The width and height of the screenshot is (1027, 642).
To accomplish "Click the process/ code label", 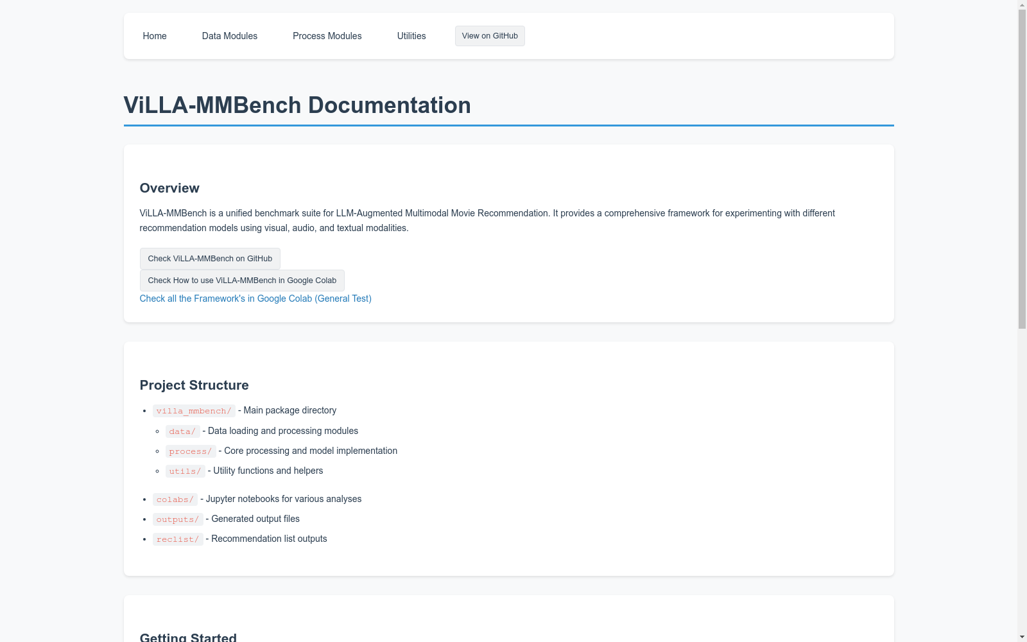I will [x=191, y=451].
